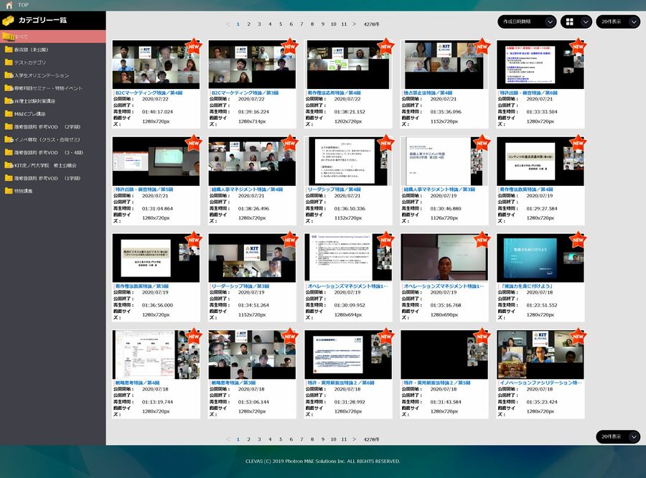This screenshot has height=478, width=646.
Task: Click the TOP home icon
Action: 8,5
